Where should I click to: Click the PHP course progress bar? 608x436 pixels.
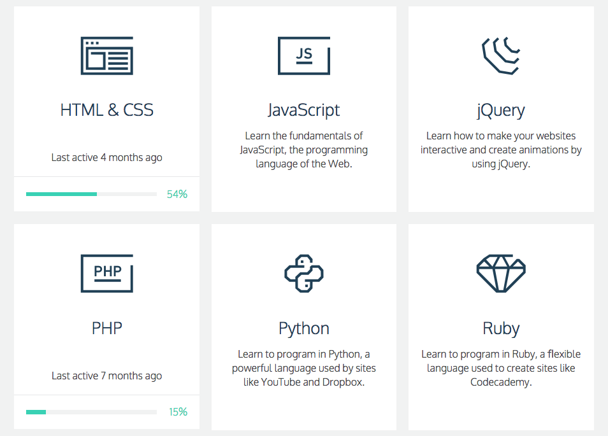point(91,412)
